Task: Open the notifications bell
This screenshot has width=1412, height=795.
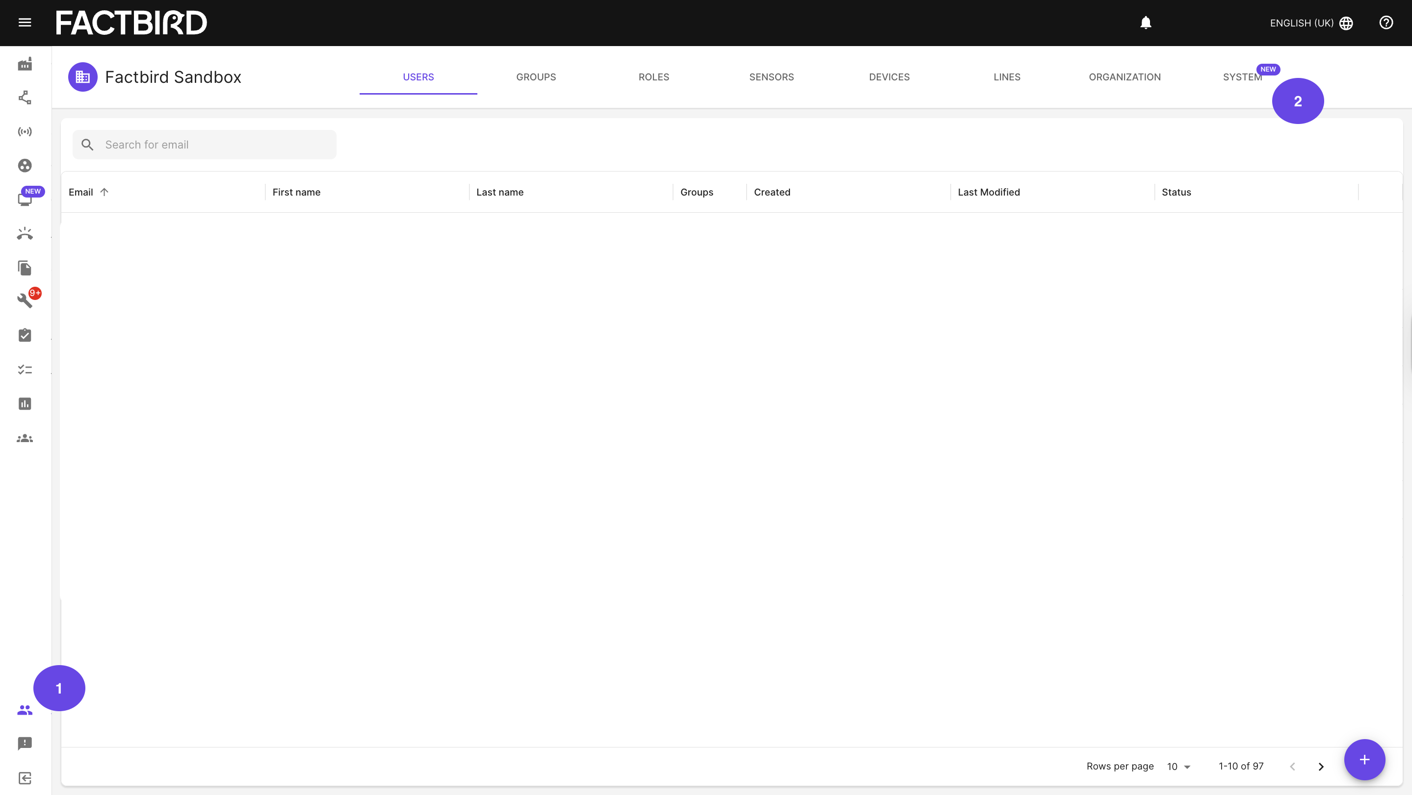Action: (x=1146, y=23)
